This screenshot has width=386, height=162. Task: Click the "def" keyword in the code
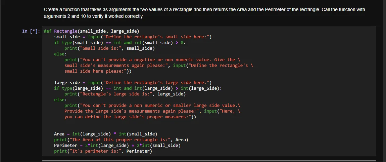48,31
